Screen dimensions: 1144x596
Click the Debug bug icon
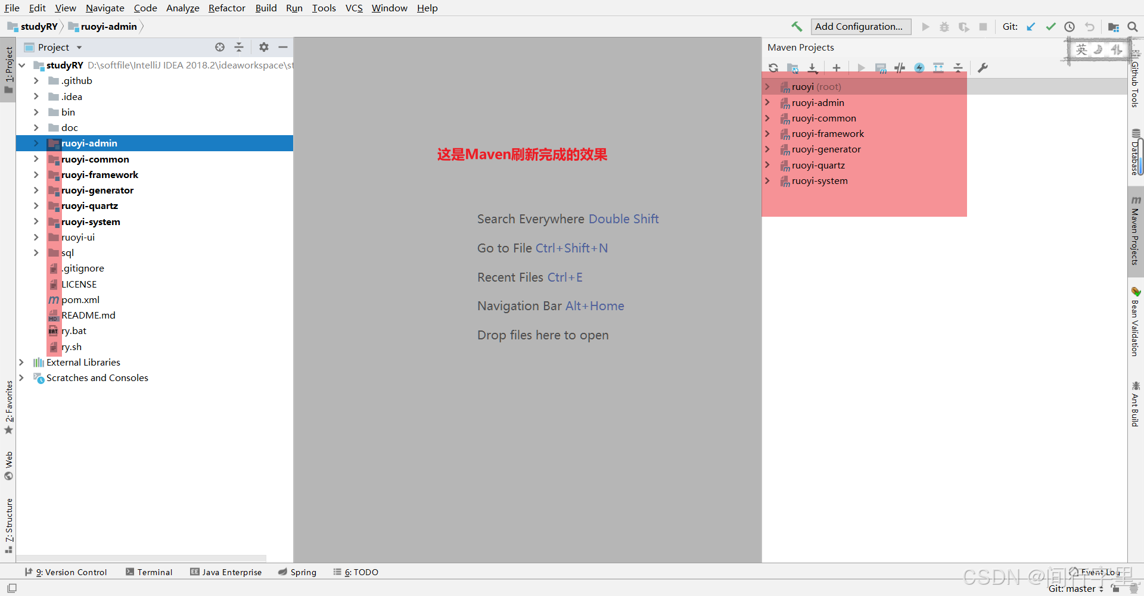(944, 27)
